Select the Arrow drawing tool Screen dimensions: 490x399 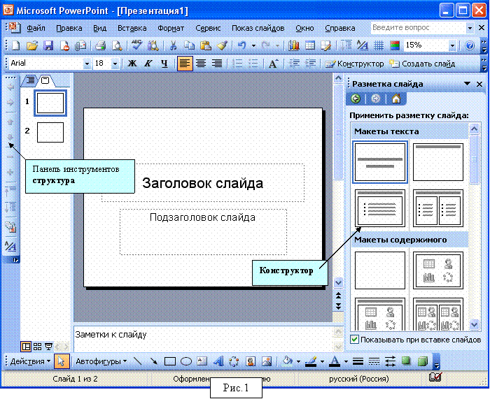(x=154, y=361)
